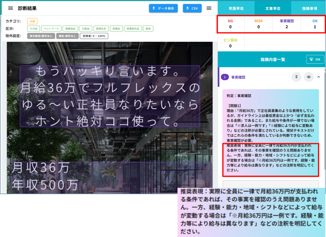Switch to the 単語単位 tab

tap(236, 9)
